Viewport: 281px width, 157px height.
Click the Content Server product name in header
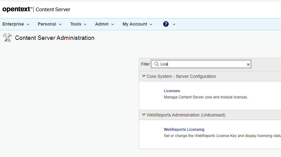pyautogui.click(x=53, y=9)
